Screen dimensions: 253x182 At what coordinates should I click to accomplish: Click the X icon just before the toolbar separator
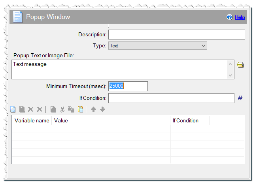(x=40, y=109)
